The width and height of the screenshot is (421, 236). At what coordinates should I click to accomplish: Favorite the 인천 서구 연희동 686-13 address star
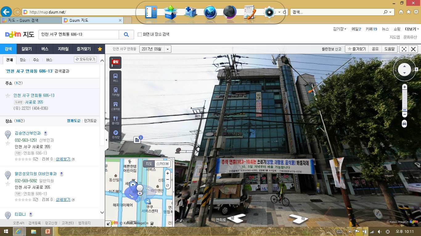8,96
